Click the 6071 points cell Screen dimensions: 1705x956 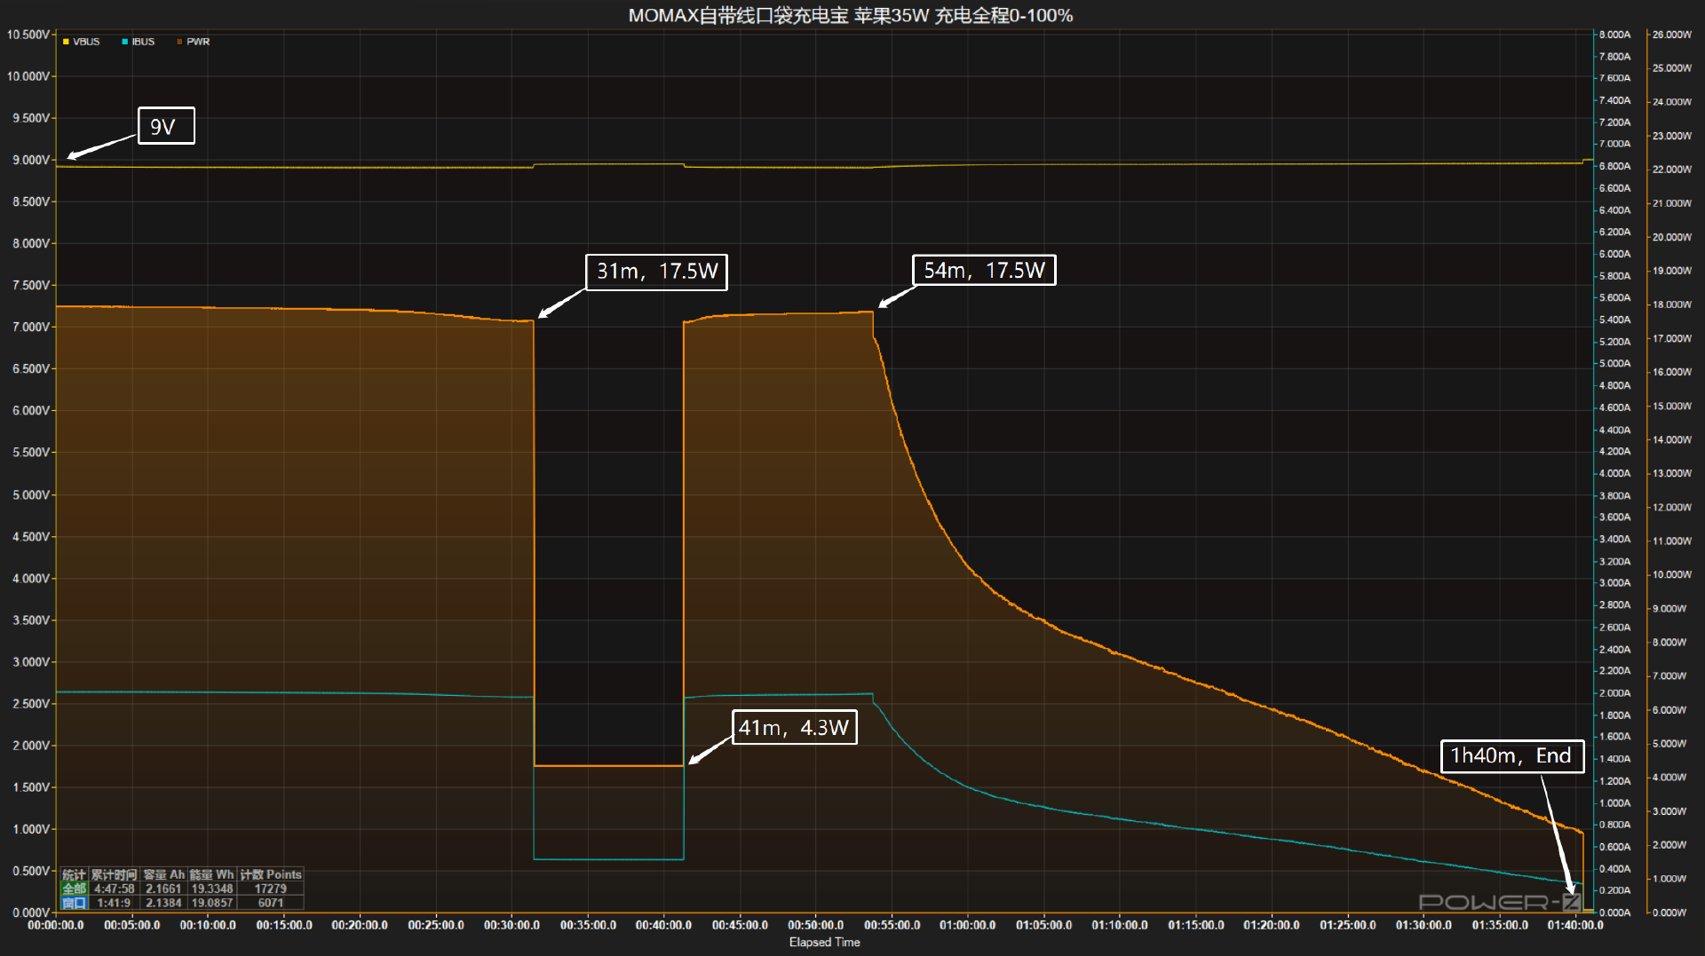pos(271,903)
